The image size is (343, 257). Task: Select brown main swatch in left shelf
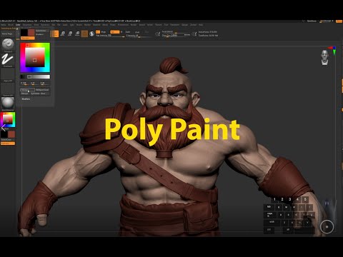tap(11, 134)
